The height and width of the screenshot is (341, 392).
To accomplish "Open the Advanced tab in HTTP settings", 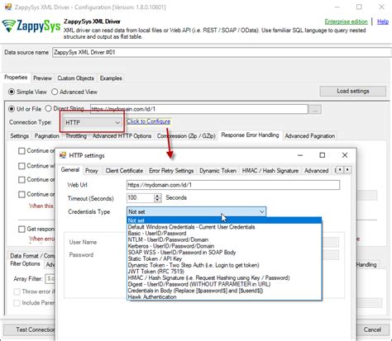I will [x=317, y=171].
